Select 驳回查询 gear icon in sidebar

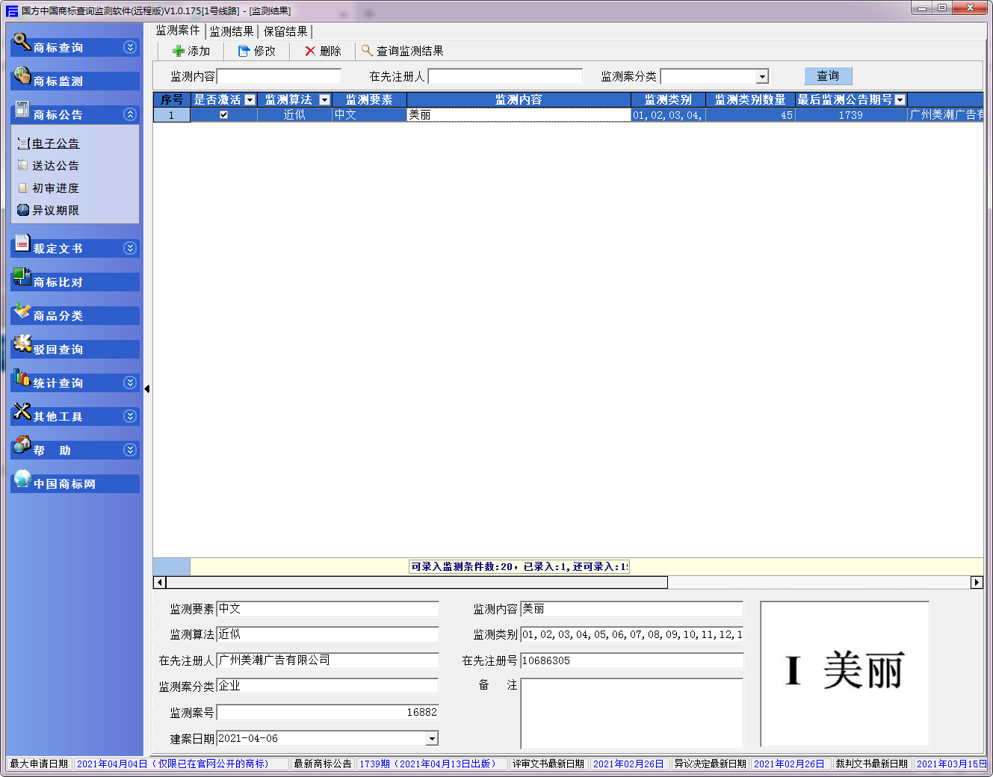[22, 344]
